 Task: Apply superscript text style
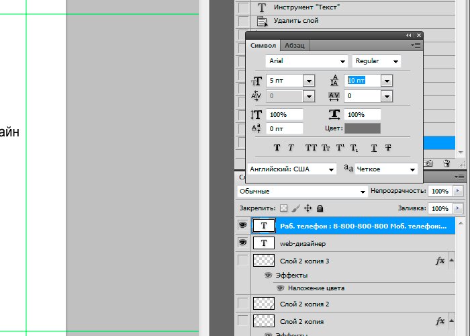pyautogui.click(x=340, y=147)
